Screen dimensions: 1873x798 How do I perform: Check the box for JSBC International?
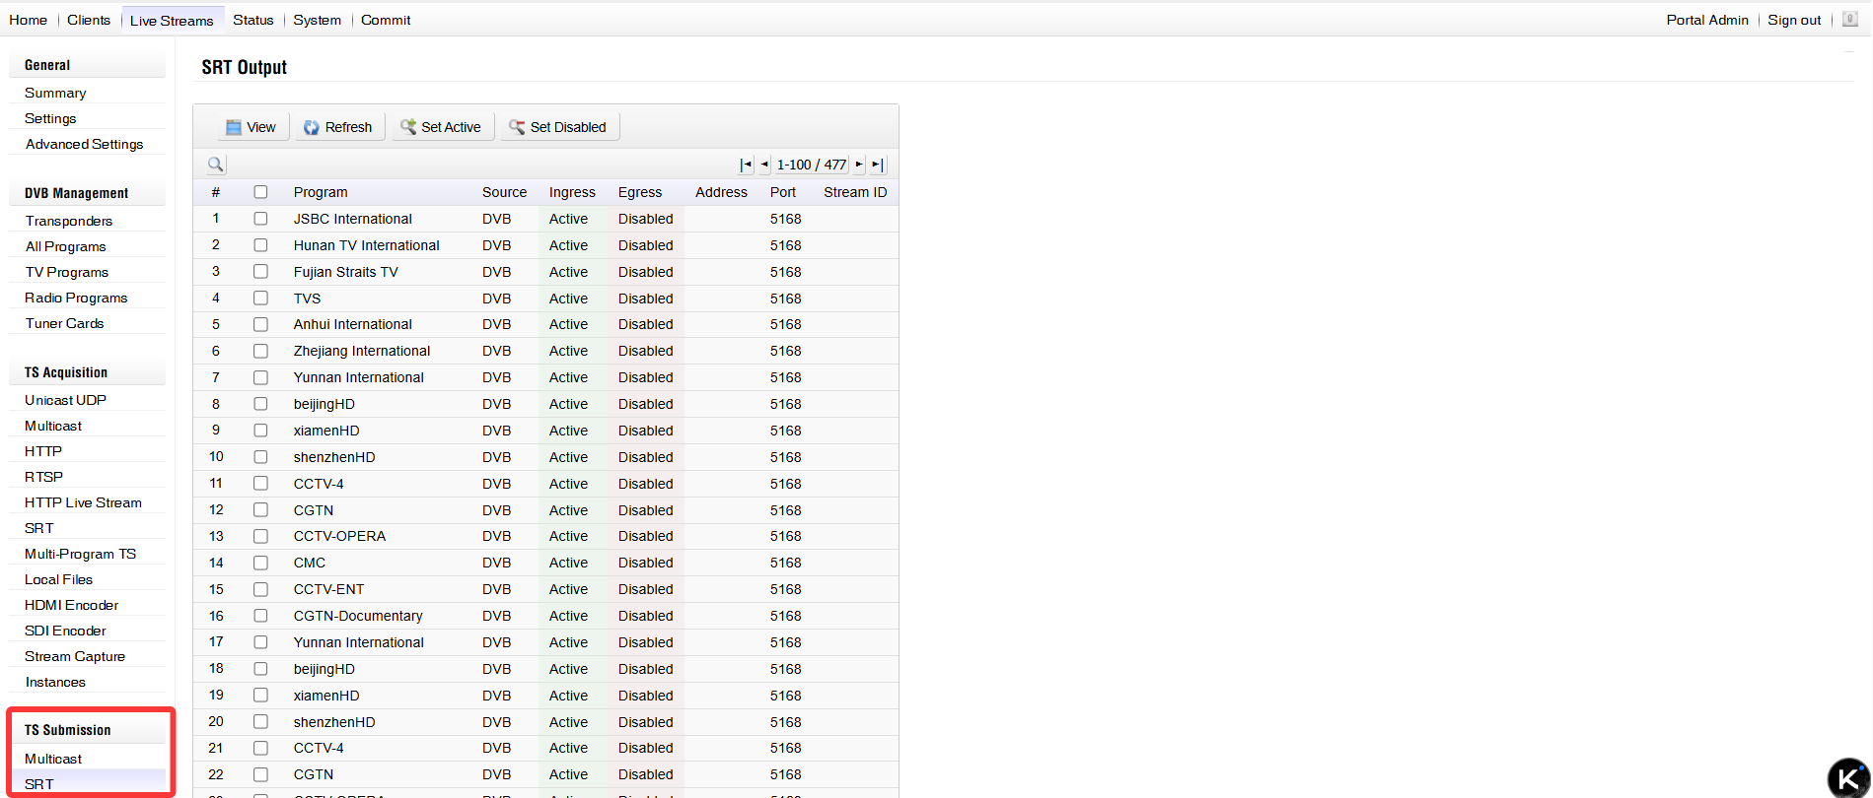(260, 219)
